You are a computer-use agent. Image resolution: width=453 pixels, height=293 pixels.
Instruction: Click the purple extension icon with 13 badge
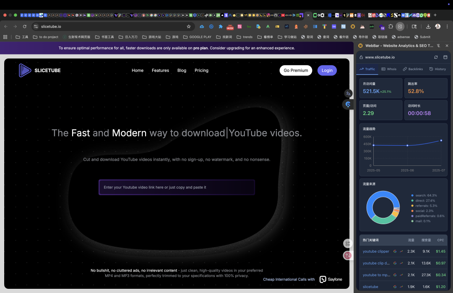(381, 26)
